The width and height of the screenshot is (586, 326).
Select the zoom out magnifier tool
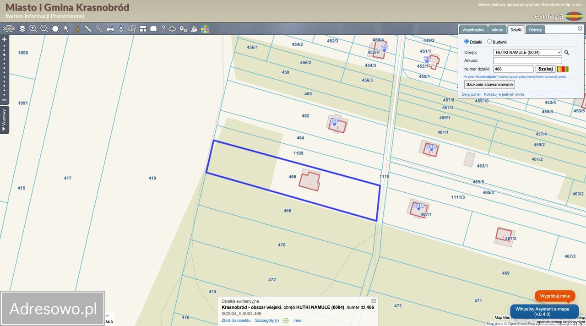pos(44,29)
